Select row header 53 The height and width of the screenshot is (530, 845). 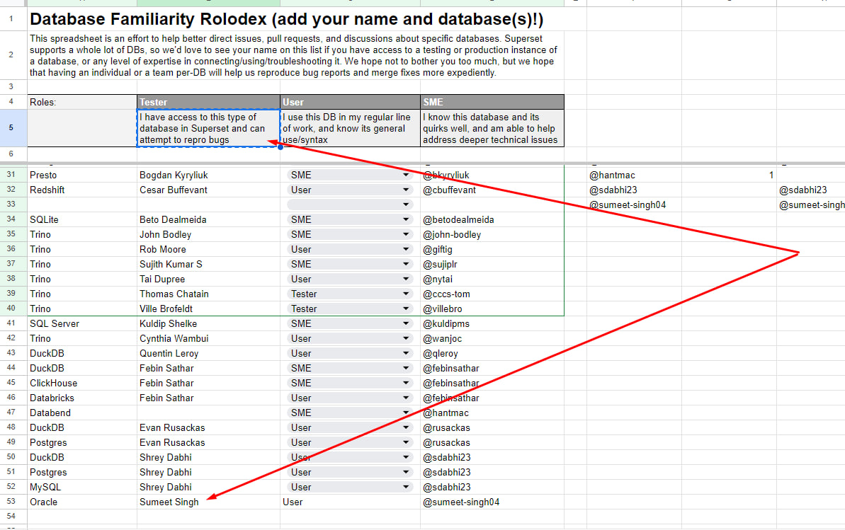[13, 502]
